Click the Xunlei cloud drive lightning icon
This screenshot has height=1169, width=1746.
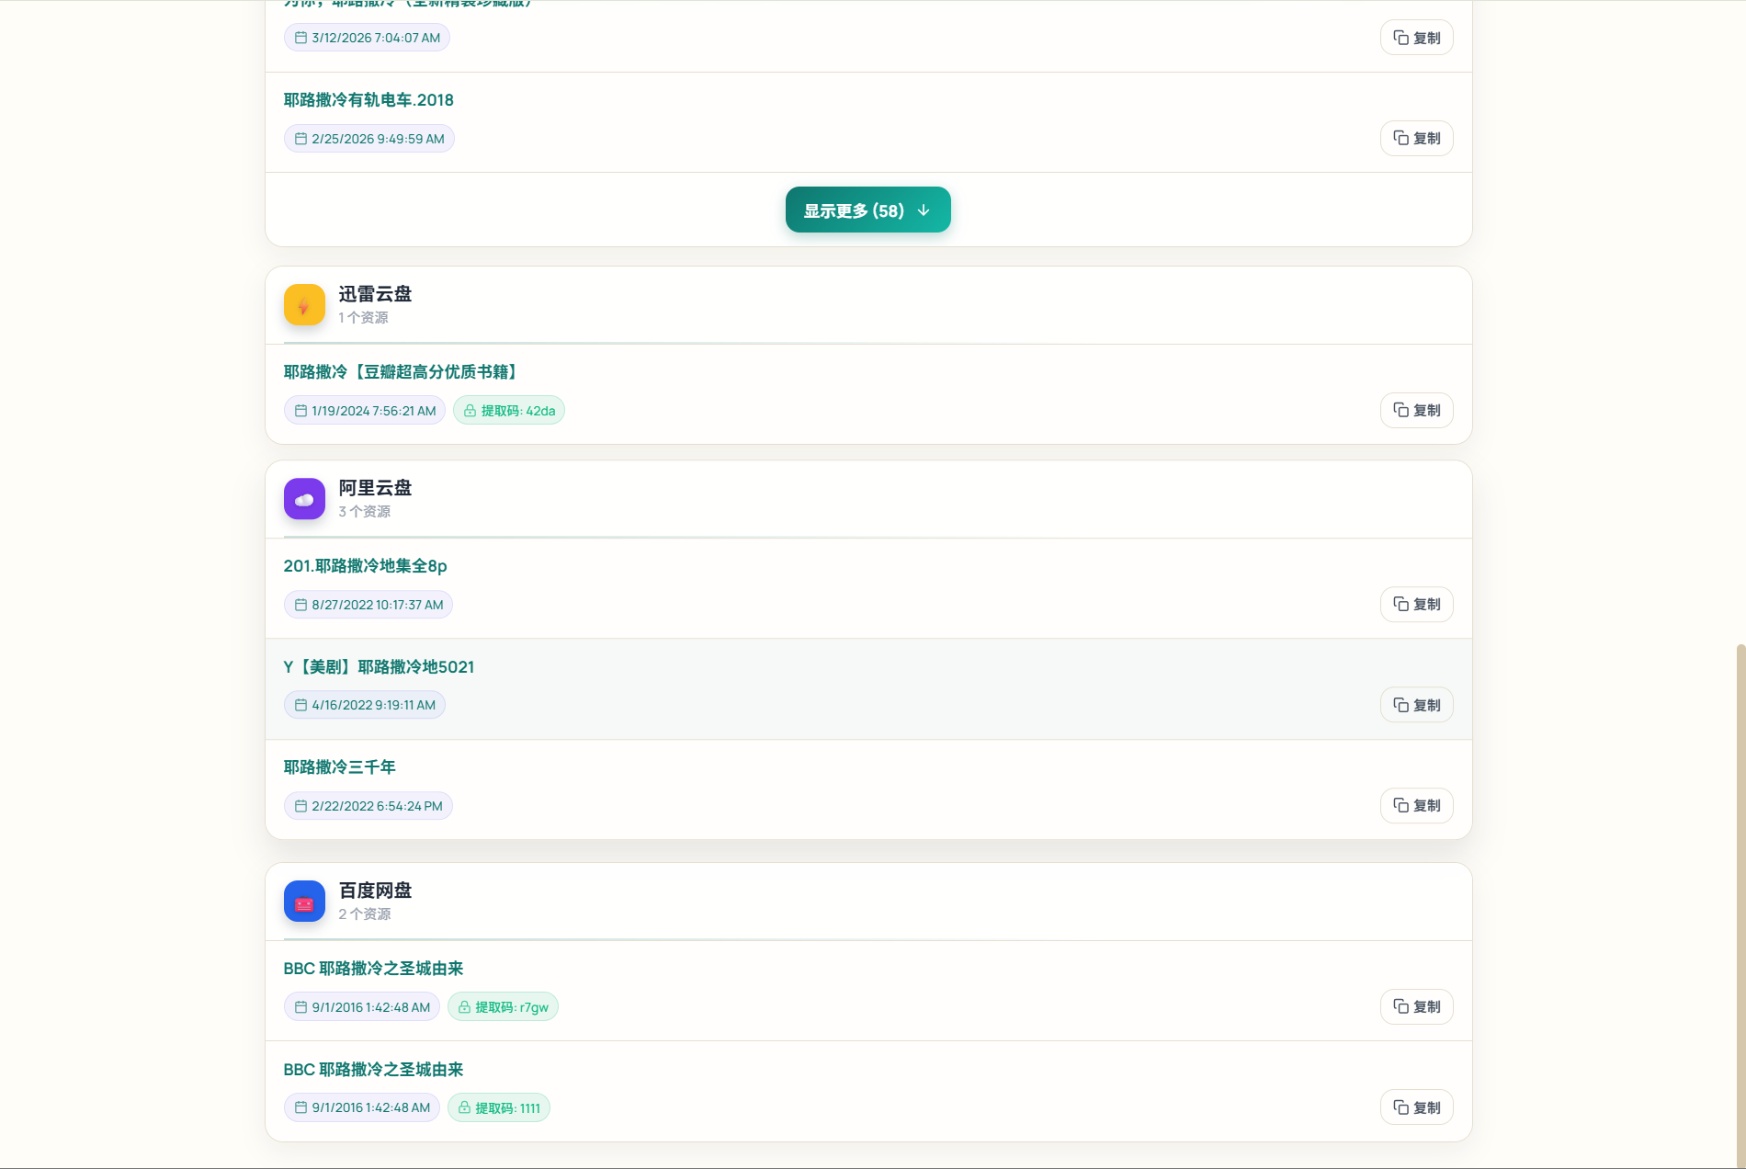304,305
